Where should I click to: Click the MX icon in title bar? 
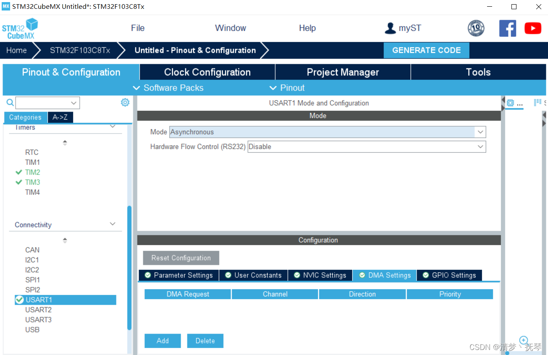(5, 7)
